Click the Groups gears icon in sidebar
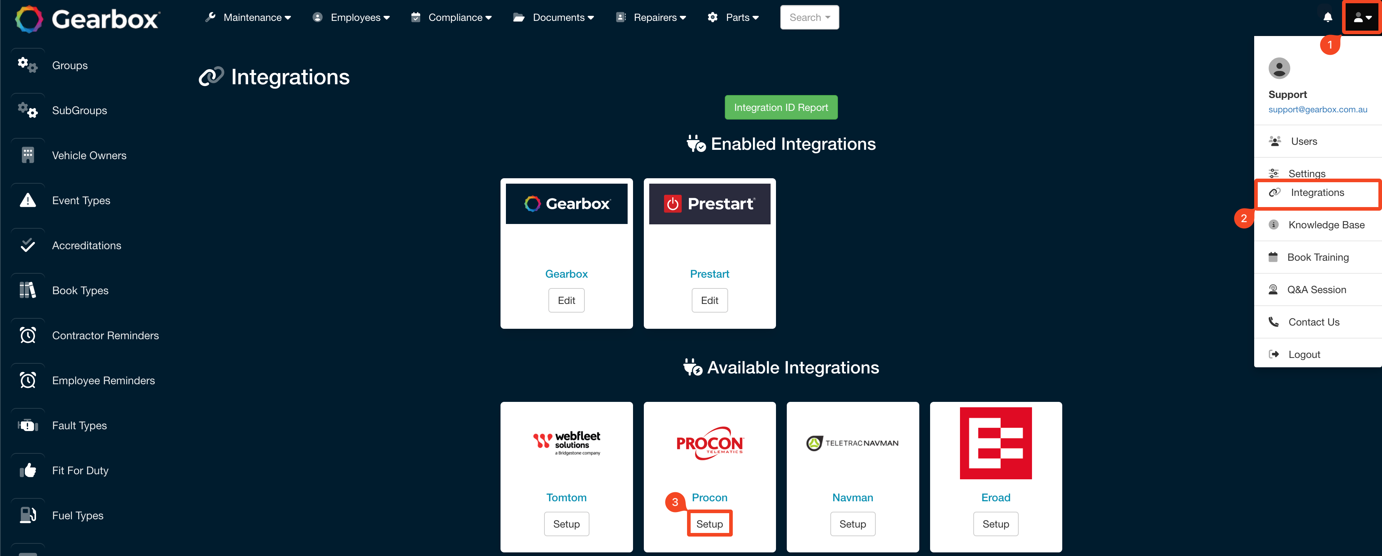Viewport: 1382px width, 556px height. point(28,65)
